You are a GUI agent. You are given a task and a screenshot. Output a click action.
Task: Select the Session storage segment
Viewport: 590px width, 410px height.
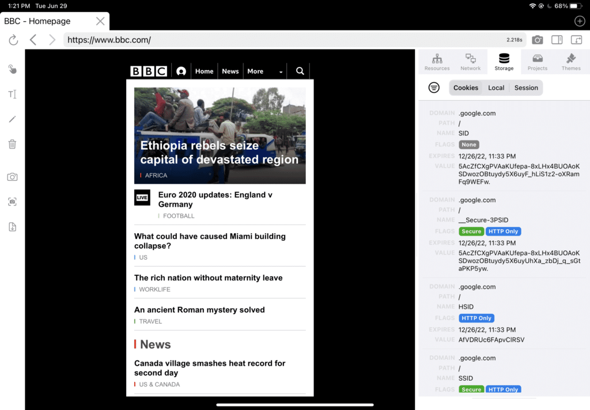click(x=526, y=88)
